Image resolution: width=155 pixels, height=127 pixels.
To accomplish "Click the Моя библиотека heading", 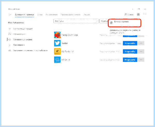I will (x=16, y=23).
